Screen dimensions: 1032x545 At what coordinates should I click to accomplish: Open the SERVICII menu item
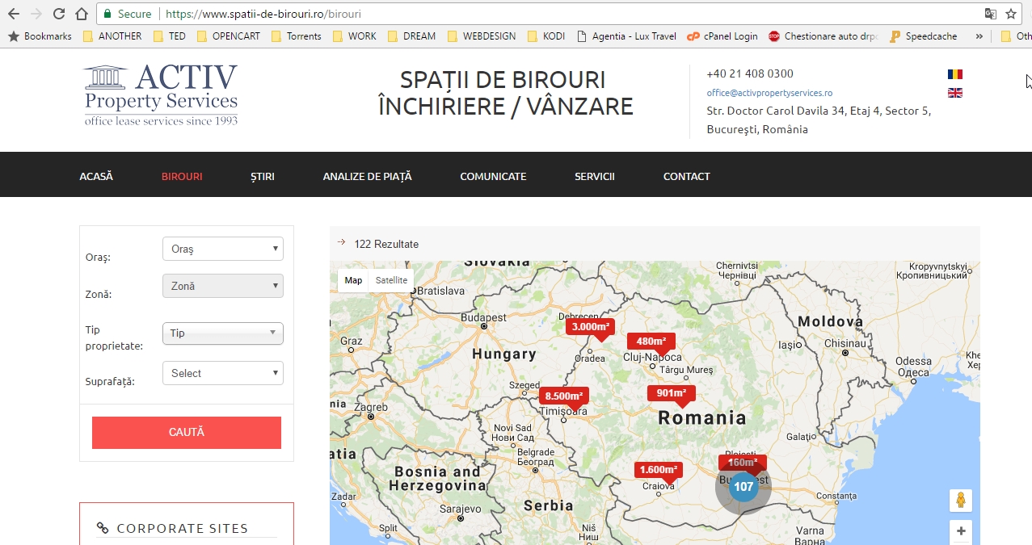coord(595,176)
